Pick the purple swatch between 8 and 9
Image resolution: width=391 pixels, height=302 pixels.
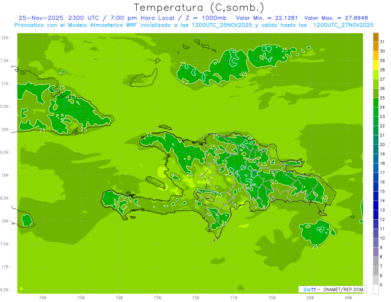(x=376, y=252)
